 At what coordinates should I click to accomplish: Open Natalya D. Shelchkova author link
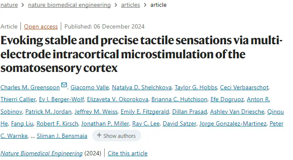click(142, 87)
